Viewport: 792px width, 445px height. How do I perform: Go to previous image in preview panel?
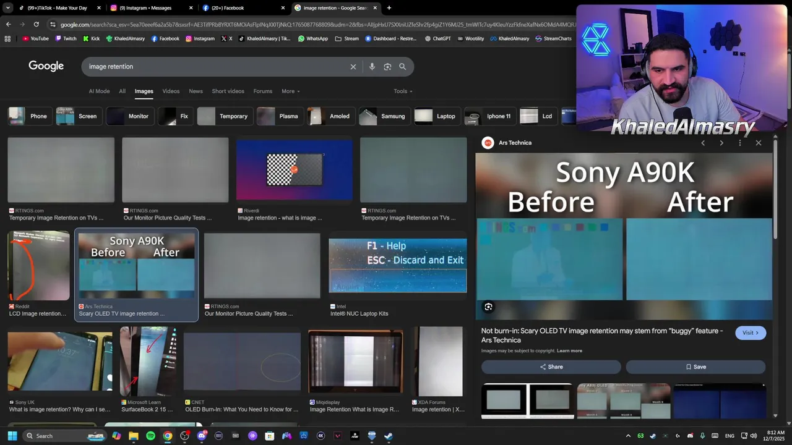point(703,143)
